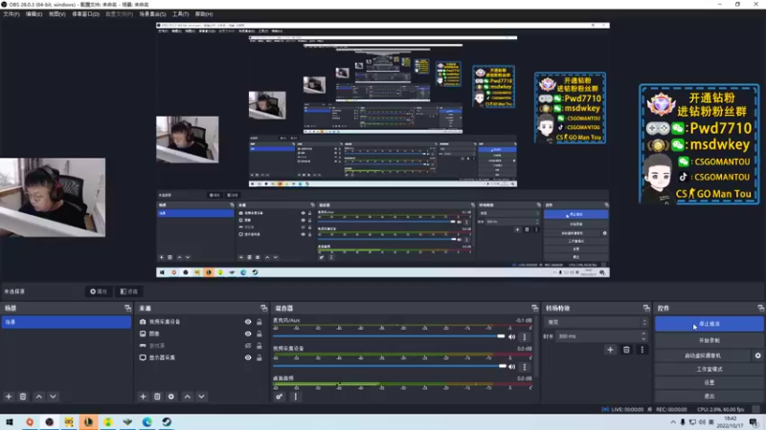Open 麦克风/Aux channel options dots
This screenshot has width=766, height=430.
tap(525, 336)
